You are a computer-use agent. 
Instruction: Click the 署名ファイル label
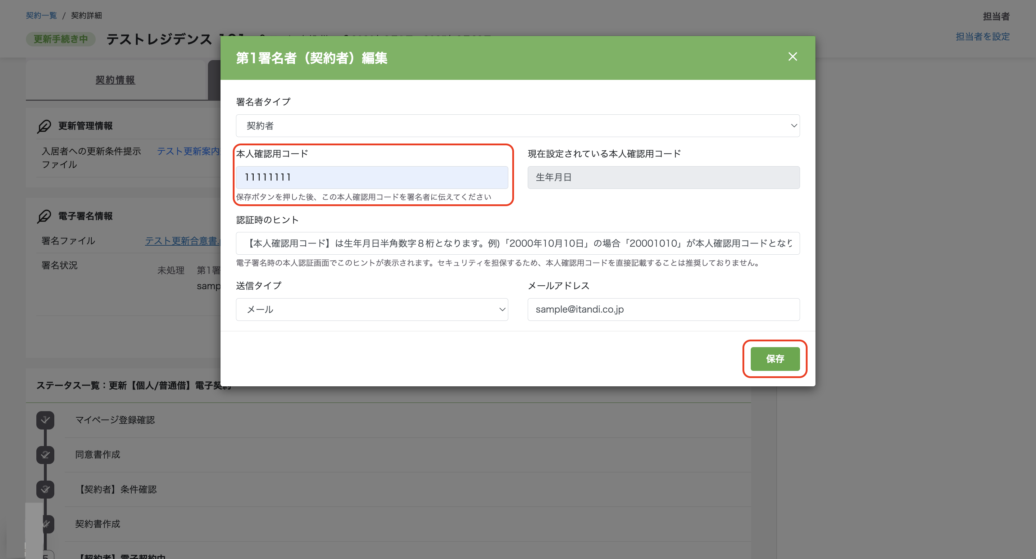[68, 241]
